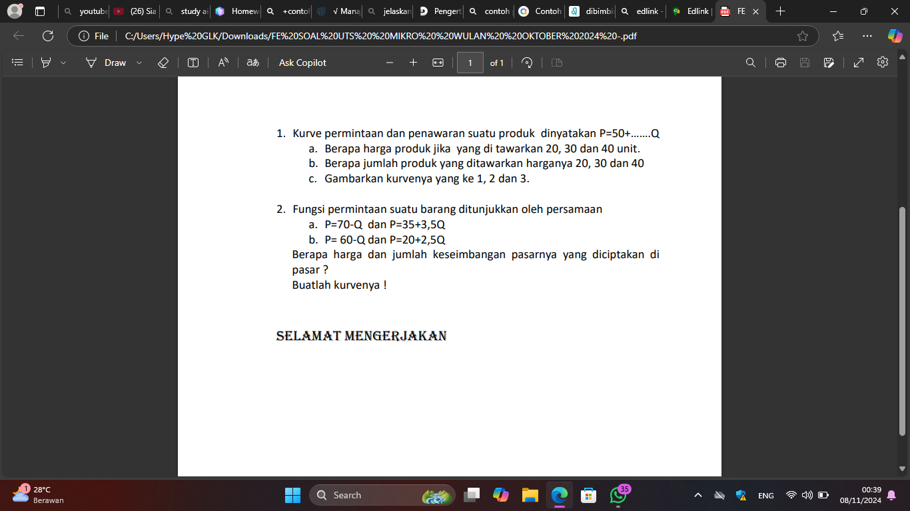Viewport: 910px width, 511px height.
Task: Switch to the Edlink tab
Action: (691, 11)
